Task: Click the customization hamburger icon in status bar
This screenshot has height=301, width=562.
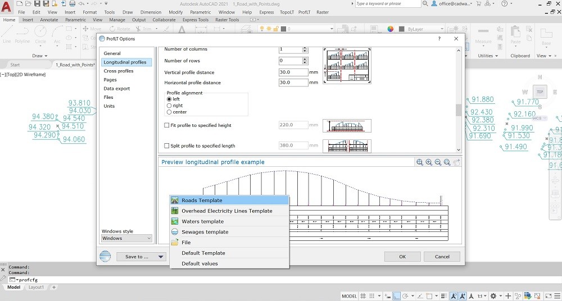Action: click(x=557, y=296)
